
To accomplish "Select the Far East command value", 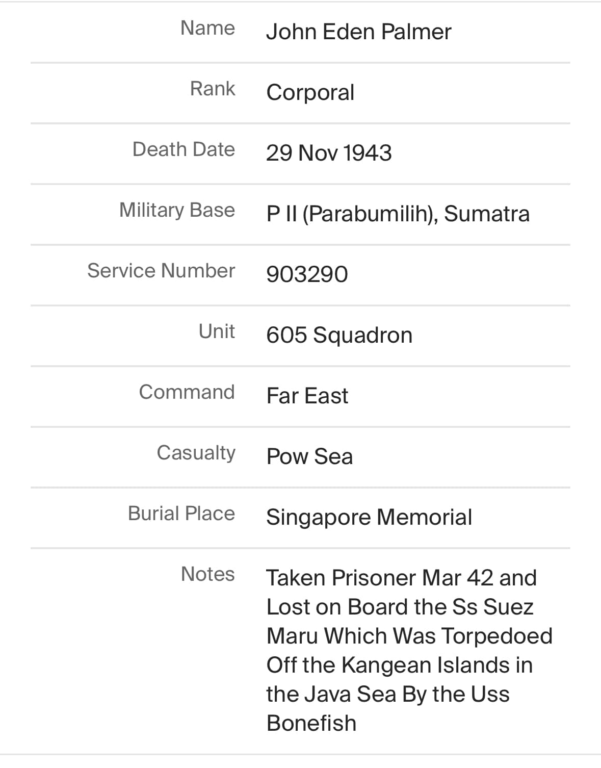I will (x=307, y=396).
